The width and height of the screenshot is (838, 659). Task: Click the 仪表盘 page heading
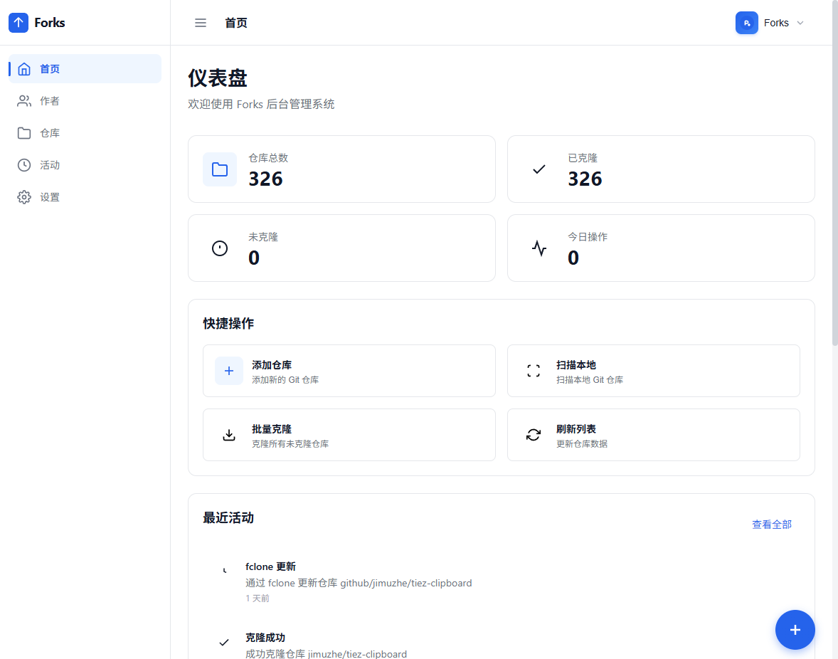click(x=218, y=78)
